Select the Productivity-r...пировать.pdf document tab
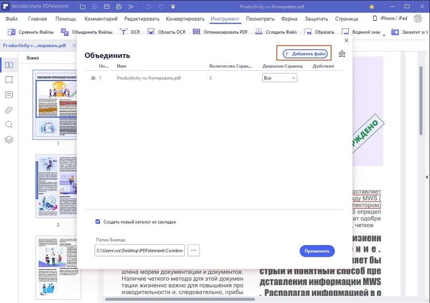Screen dimensions: 430x303 pyautogui.click(x=34, y=46)
